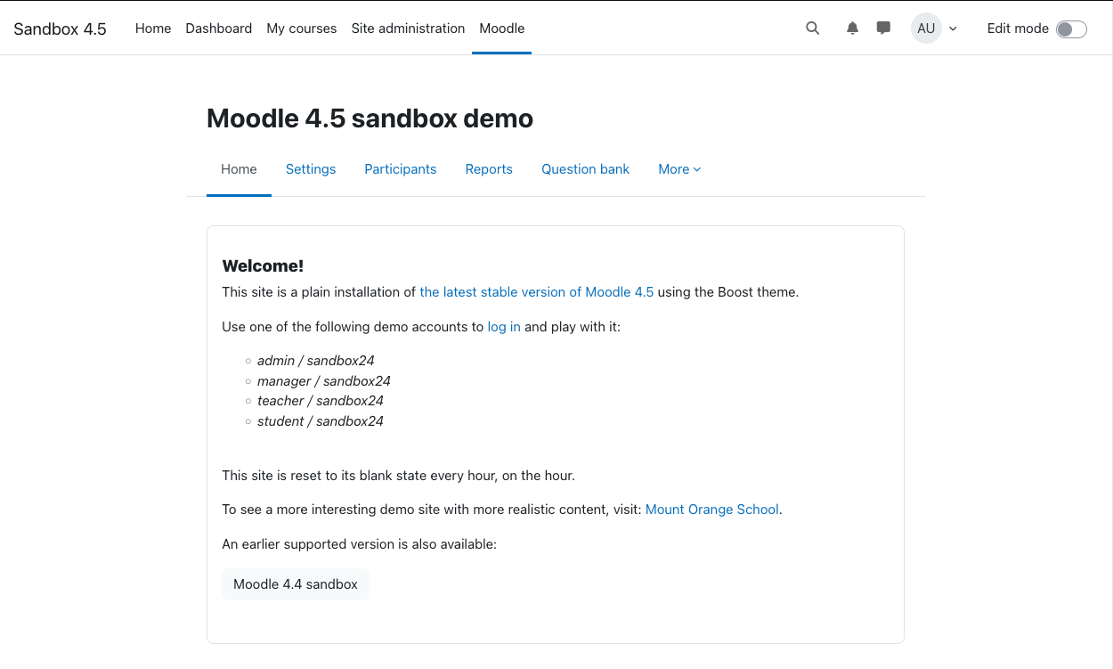Click the AU user avatar
Image resolution: width=1113 pixels, height=669 pixels.
(x=926, y=29)
